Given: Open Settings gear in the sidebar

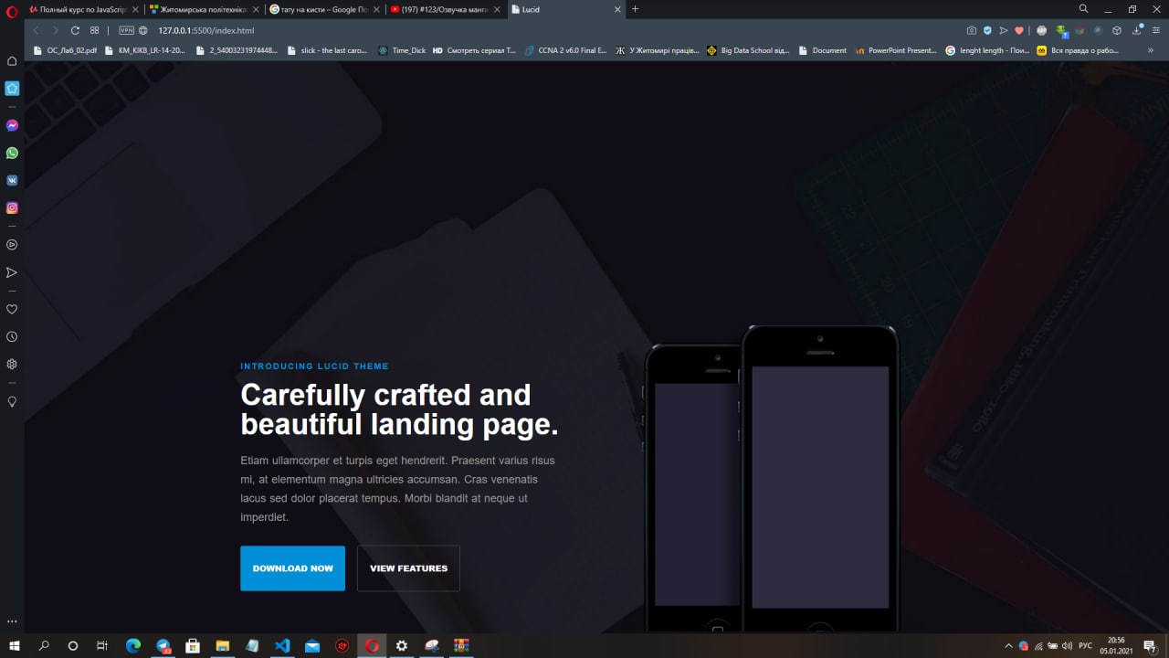Looking at the screenshot, I should (x=12, y=364).
